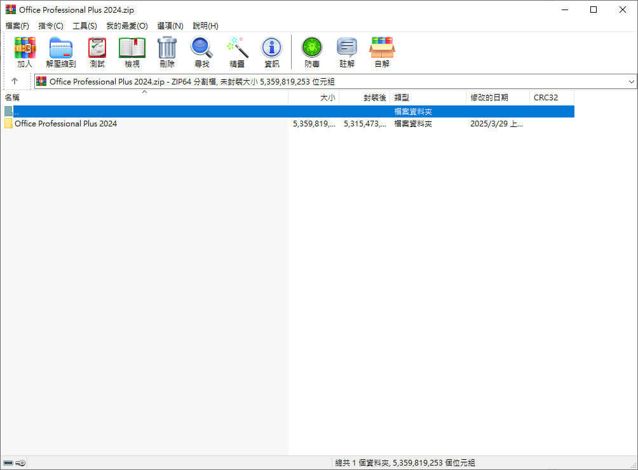The image size is (638, 470).
Task: Click the disk drive icon in status bar
Action: click(8, 462)
